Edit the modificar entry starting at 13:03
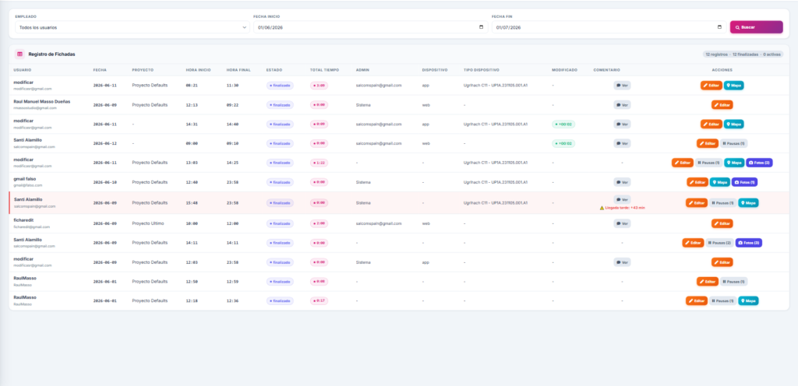The height and width of the screenshot is (386, 798). [x=683, y=163]
